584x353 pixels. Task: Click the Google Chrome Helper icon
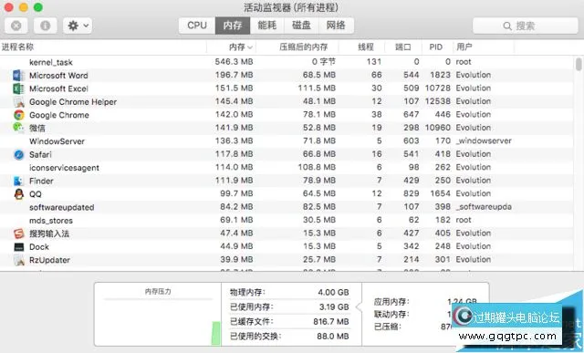[x=18, y=101]
